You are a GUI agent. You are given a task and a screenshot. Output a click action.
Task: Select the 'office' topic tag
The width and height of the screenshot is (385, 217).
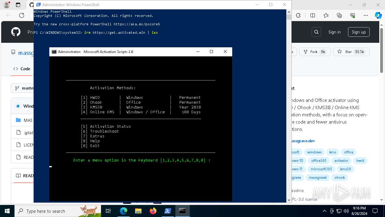click(349, 152)
